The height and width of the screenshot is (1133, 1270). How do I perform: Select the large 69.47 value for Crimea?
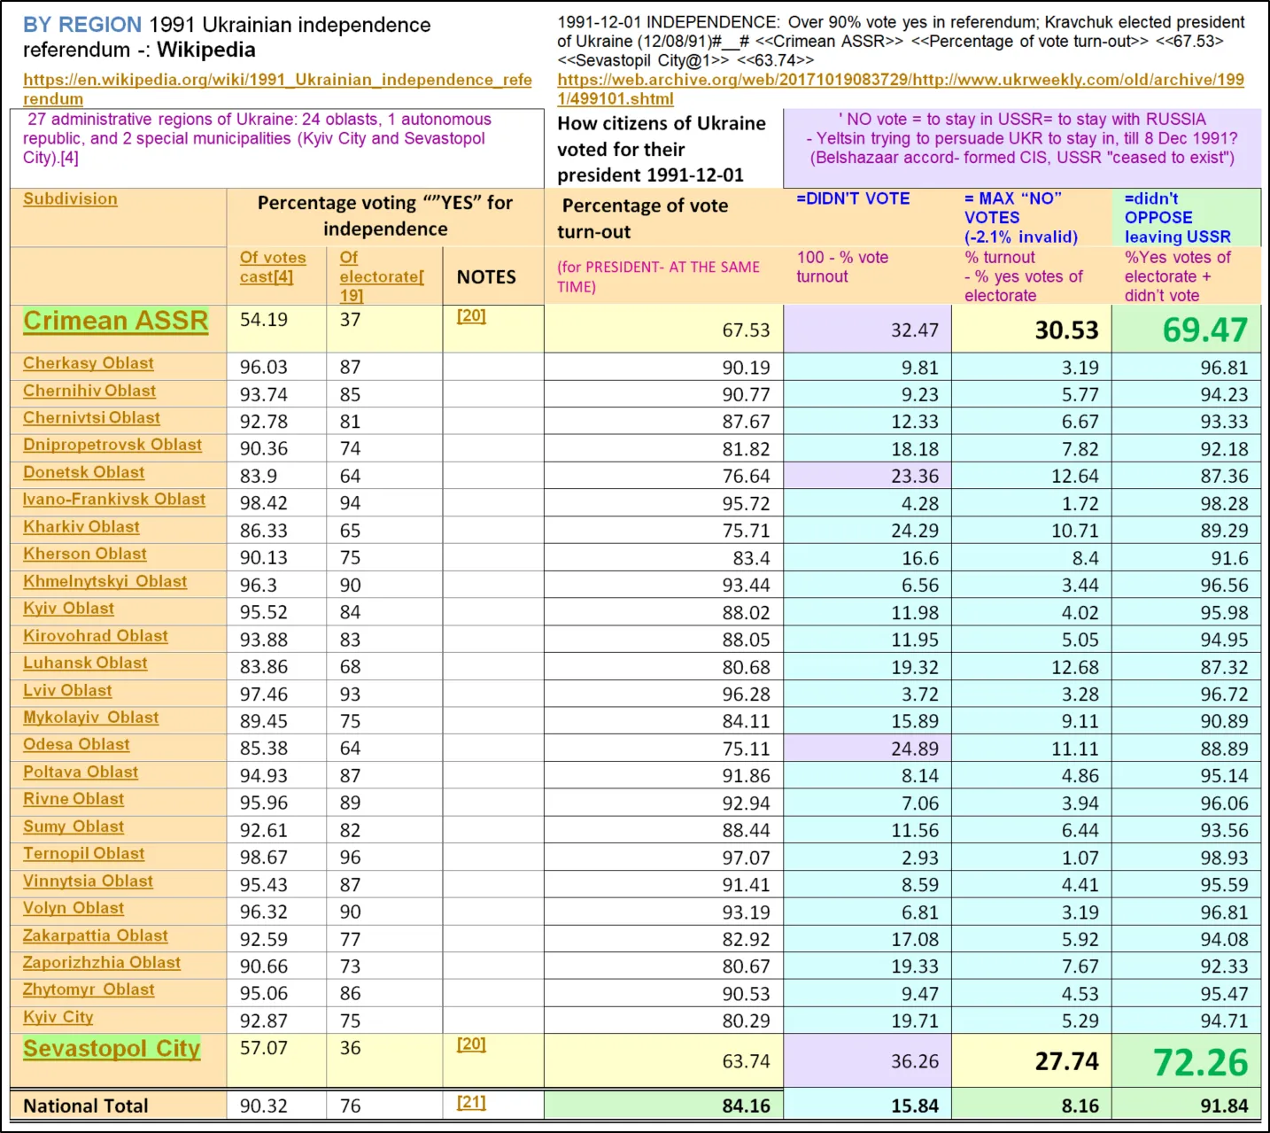(x=1205, y=330)
